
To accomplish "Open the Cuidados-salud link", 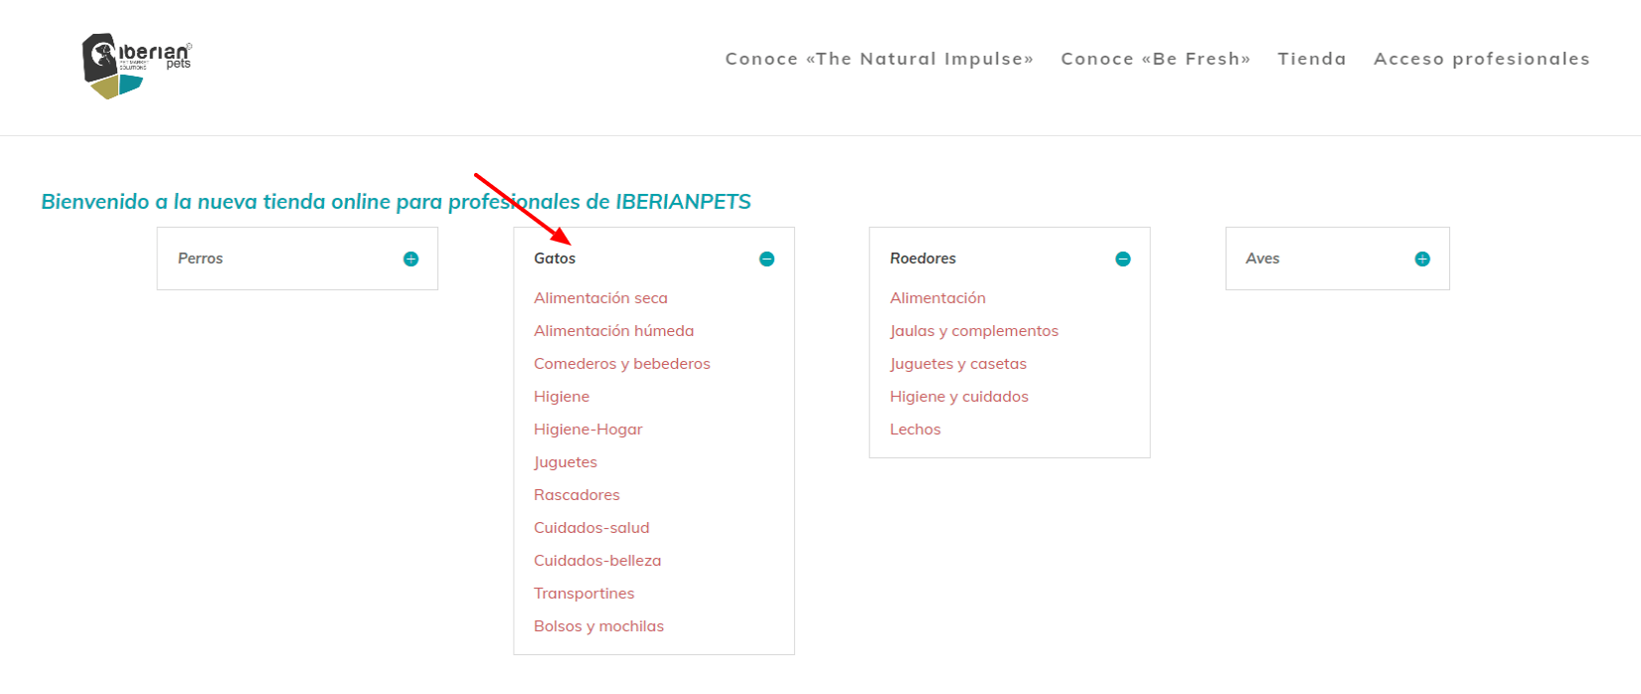I will click(591, 528).
